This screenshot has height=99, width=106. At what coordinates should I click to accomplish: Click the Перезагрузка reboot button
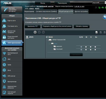[x=62, y=3]
